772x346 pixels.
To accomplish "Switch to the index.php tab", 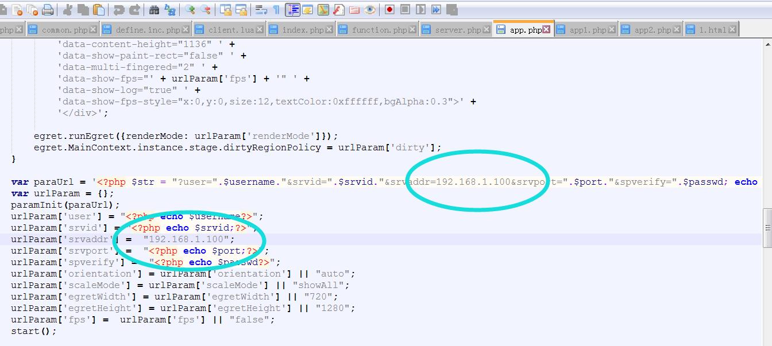I will [303, 30].
